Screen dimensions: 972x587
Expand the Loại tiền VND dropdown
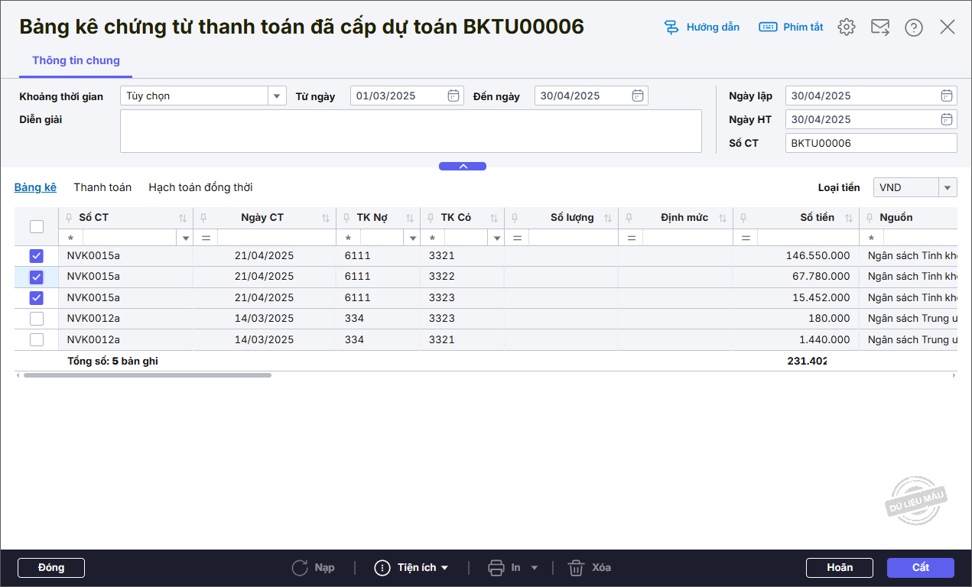click(948, 187)
